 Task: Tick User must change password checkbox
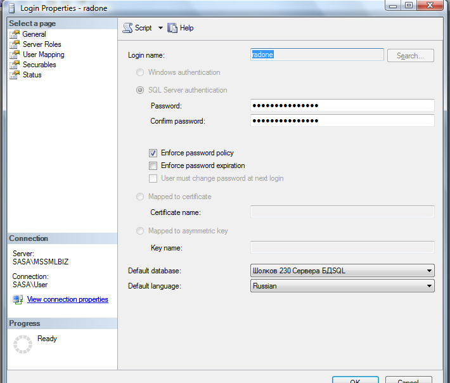pos(153,178)
